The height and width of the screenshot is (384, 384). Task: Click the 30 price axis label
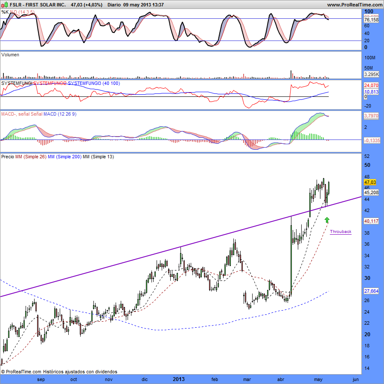367,278
